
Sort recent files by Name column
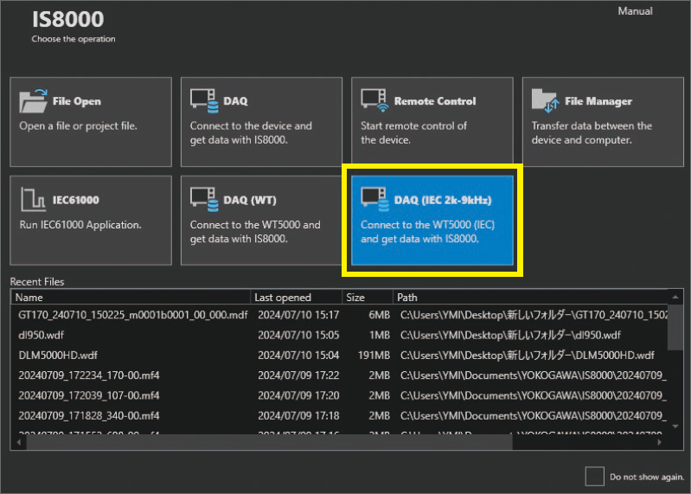point(130,298)
